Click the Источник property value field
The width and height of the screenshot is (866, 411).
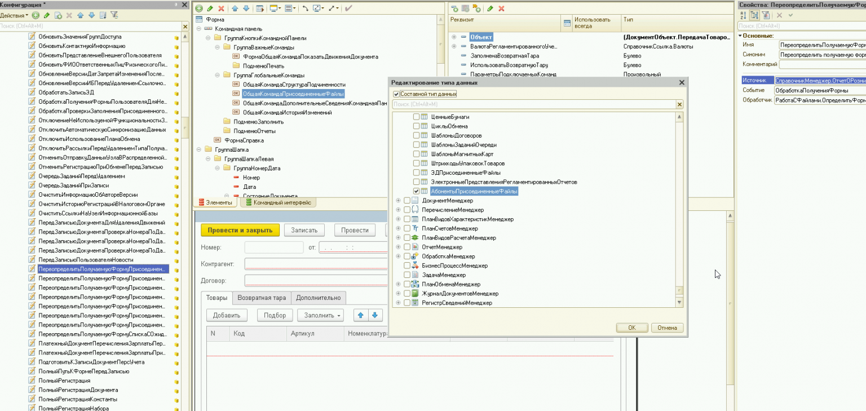pyautogui.click(x=820, y=81)
